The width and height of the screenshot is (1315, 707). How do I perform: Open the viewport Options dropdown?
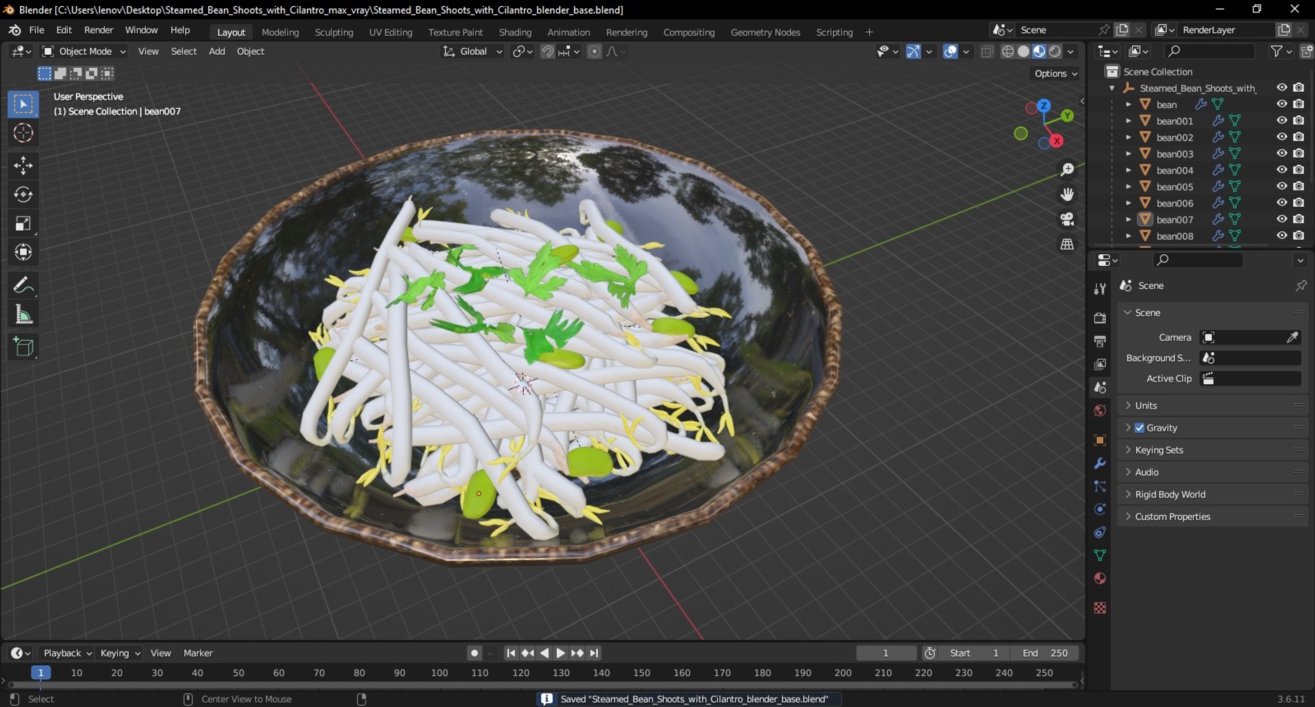tap(1055, 73)
